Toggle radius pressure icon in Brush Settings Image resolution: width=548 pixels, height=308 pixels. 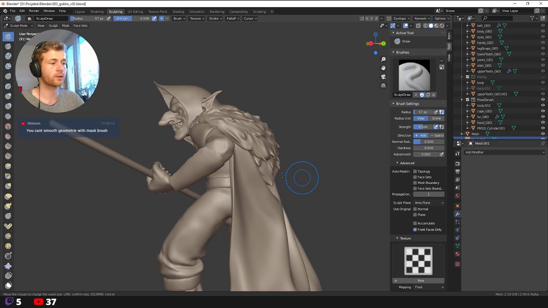[x=436, y=112]
